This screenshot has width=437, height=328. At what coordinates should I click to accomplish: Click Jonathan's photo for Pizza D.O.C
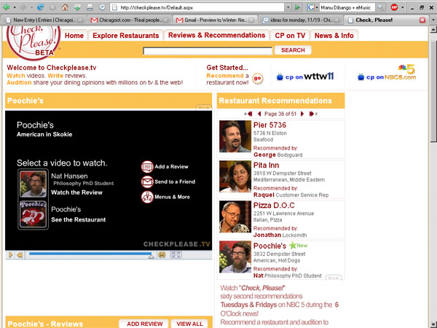click(235, 216)
